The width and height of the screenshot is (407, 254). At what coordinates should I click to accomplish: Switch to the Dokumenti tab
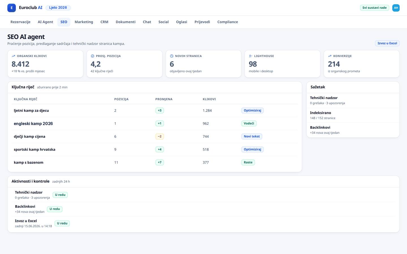125,22
